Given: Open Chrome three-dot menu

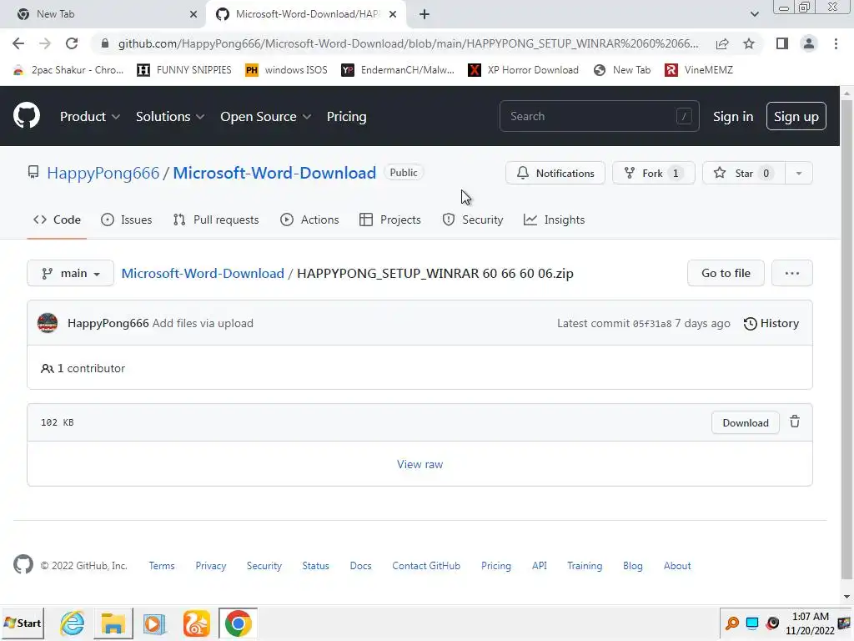Looking at the screenshot, I should 836,43.
